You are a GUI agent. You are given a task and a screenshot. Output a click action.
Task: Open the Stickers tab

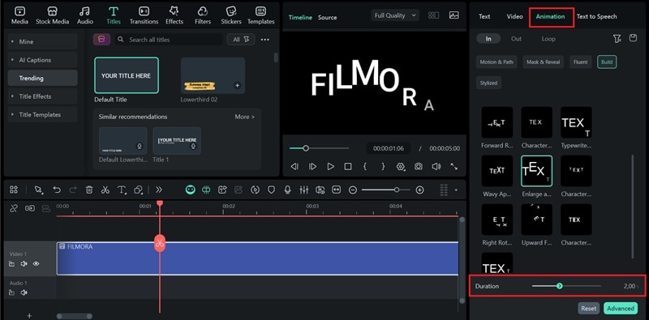[x=231, y=15]
